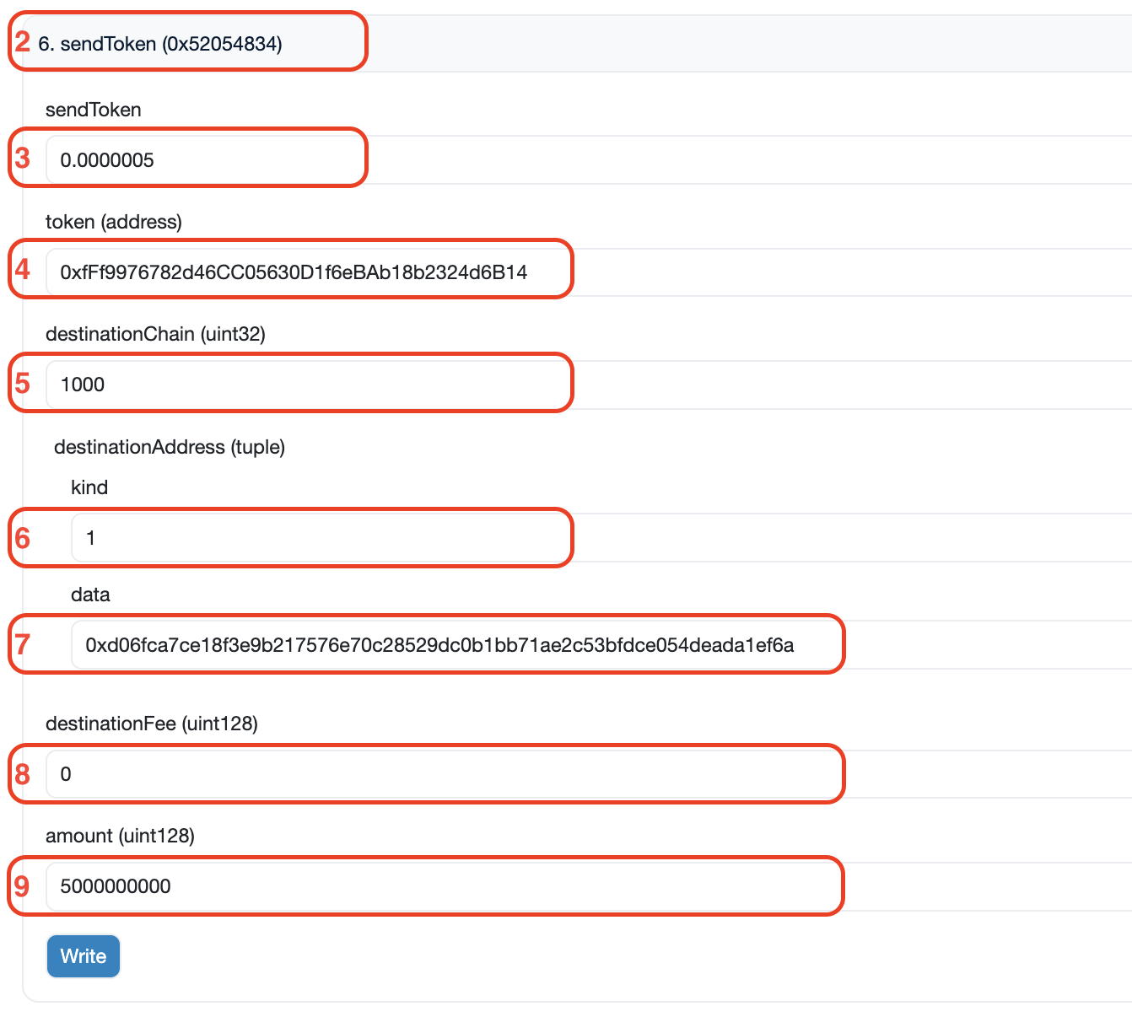This screenshot has height=1017, width=1132.
Task: Focus the destinationFee input showing 0
Action: pos(590,774)
